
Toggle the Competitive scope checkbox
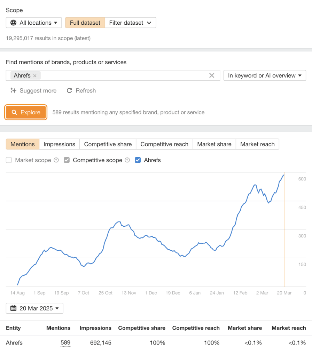(67, 160)
